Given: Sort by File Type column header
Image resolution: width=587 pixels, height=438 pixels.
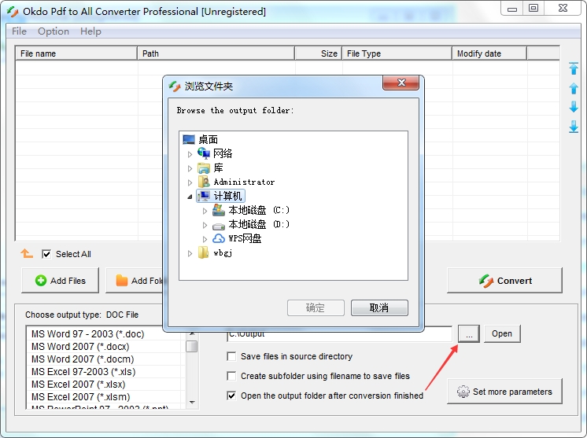Looking at the screenshot, I should click(x=397, y=53).
